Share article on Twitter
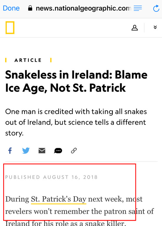Screen dimensions: 162x226 click(26, 151)
